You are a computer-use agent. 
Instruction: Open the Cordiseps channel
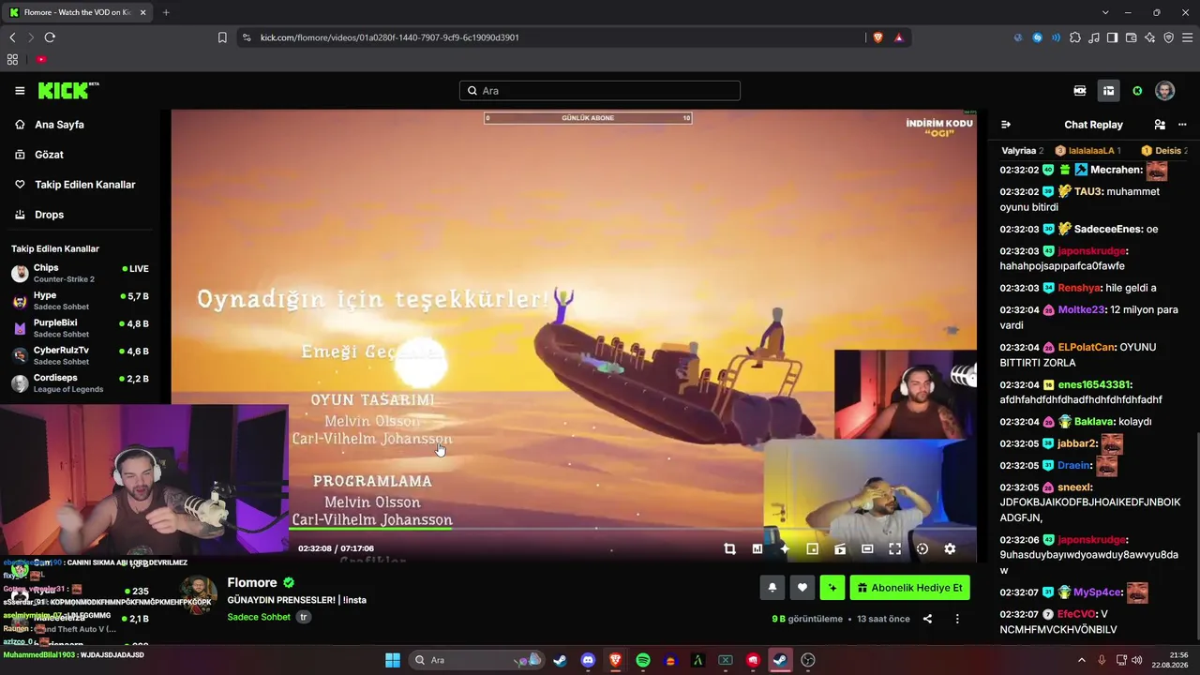[80, 383]
